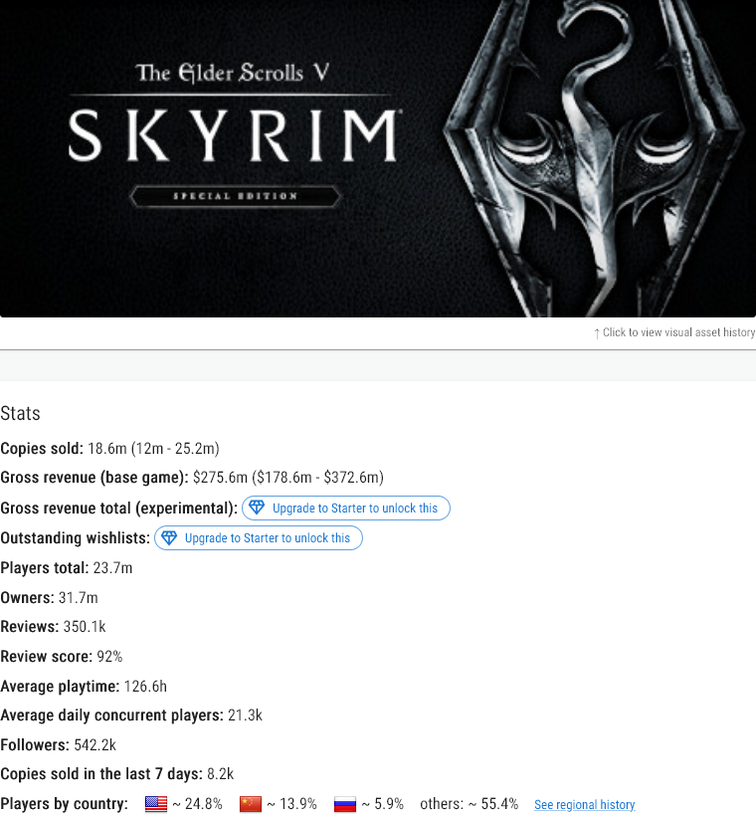The image size is (756, 819).
Task: Click diamond icon in Gross revenue upgrade button
Action: [x=257, y=508]
